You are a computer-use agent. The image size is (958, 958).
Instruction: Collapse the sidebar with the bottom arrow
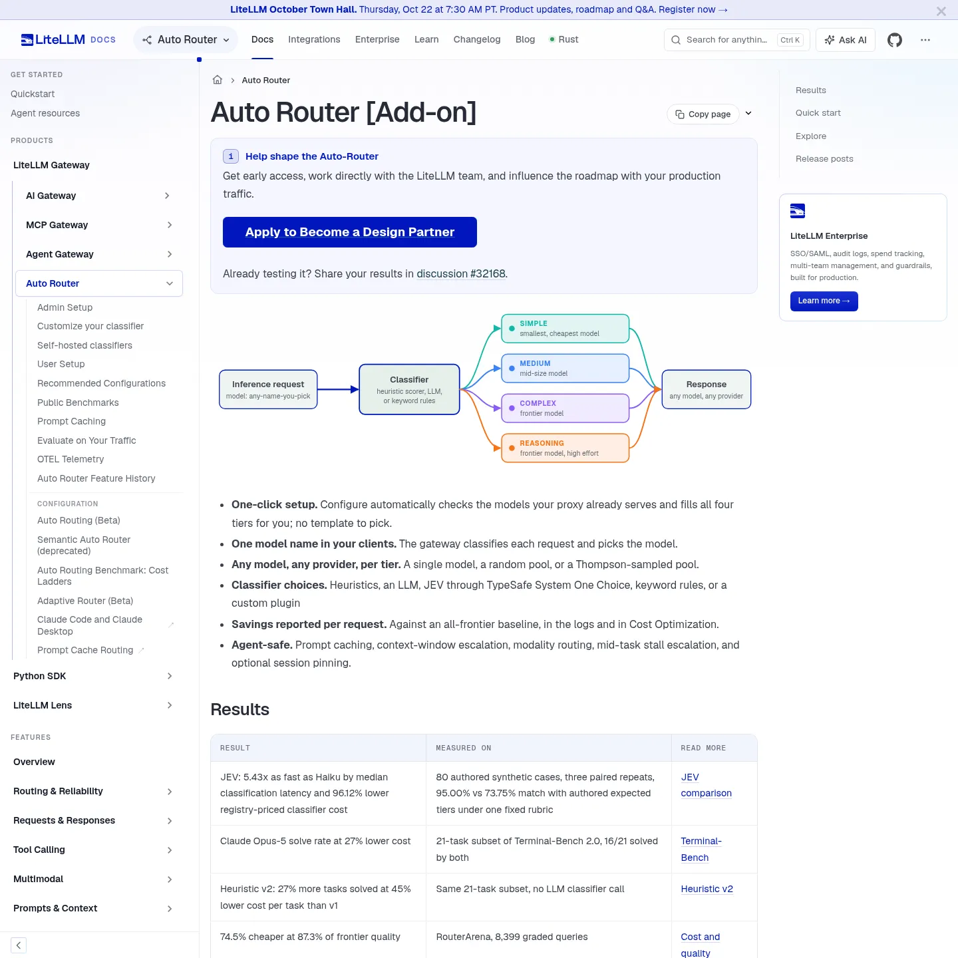coord(19,945)
